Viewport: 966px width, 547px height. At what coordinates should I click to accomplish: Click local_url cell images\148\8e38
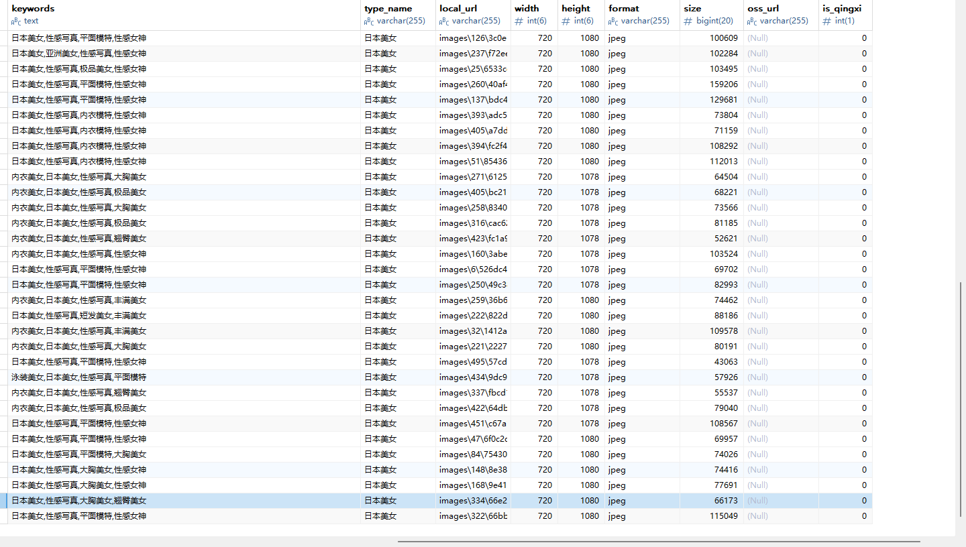click(x=474, y=470)
